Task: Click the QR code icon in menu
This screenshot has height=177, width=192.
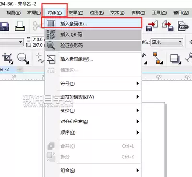Action: (x=51, y=35)
